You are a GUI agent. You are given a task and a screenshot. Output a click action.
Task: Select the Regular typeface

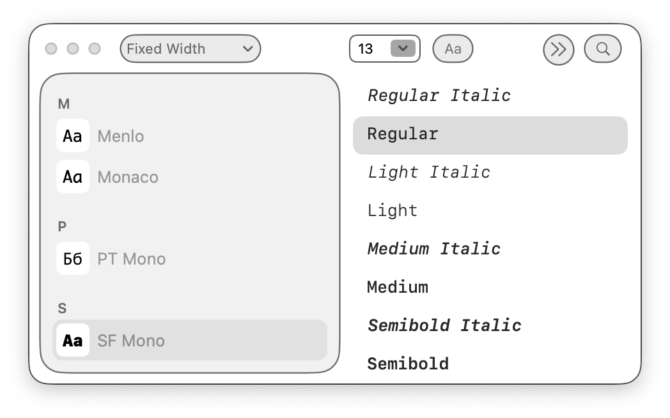(x=403, y=134)
